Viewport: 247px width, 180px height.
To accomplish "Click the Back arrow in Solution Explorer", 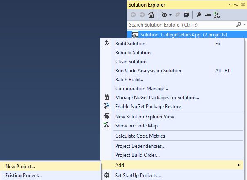I will pos(133,15).
